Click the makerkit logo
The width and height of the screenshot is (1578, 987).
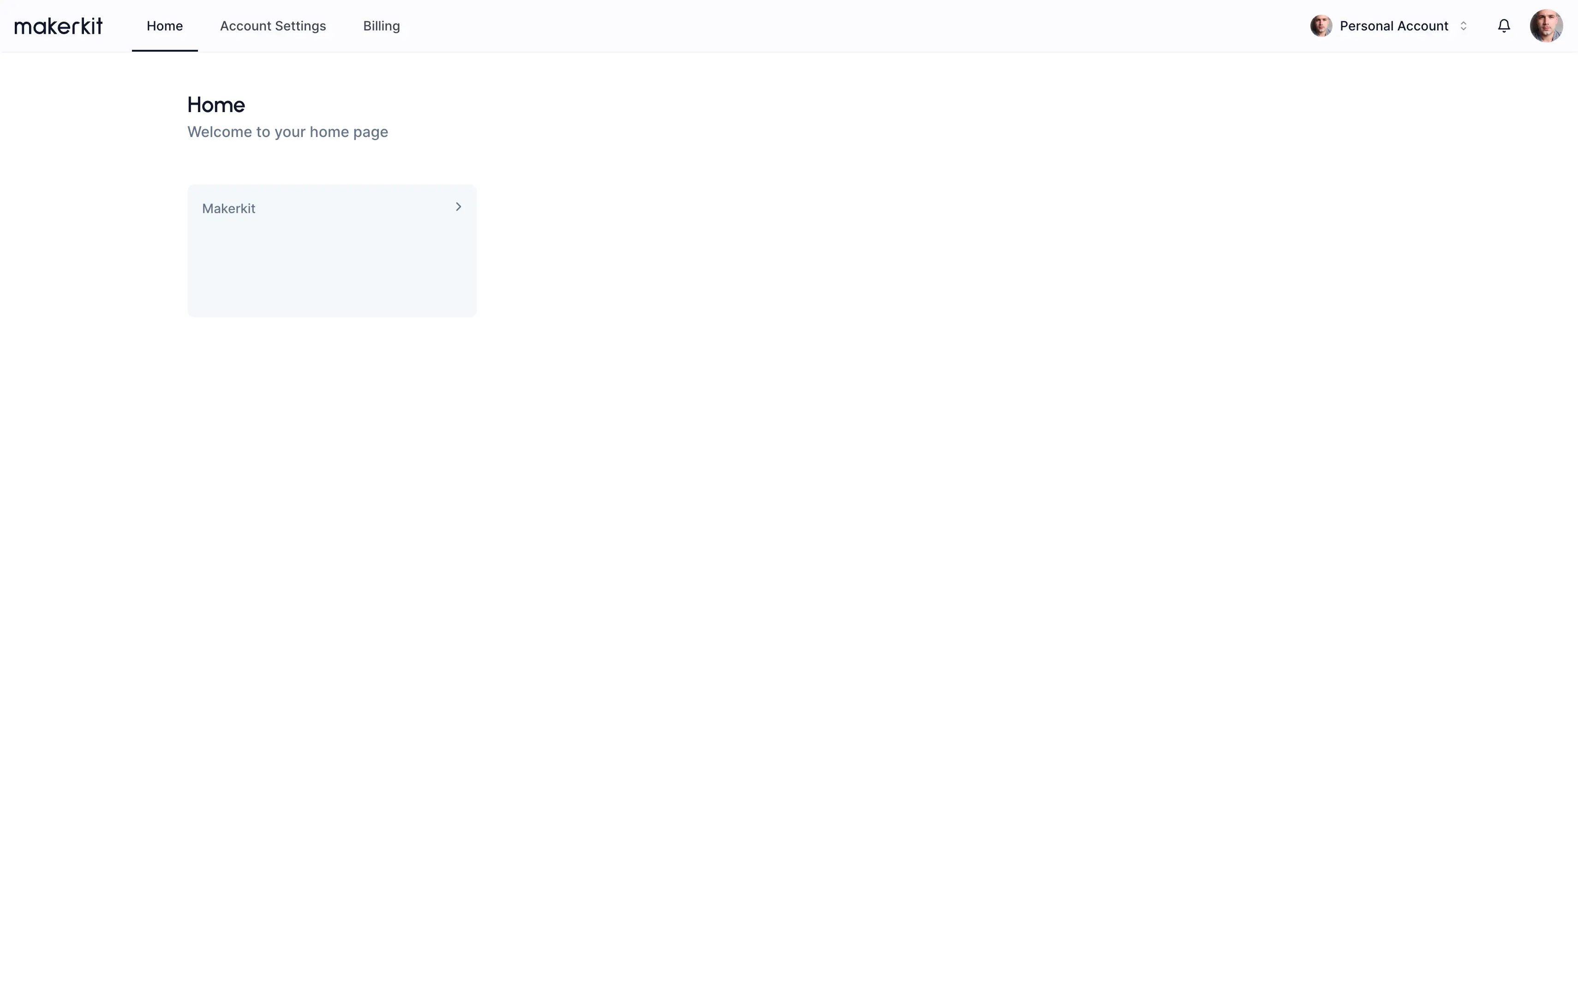[x=58, y=26]
